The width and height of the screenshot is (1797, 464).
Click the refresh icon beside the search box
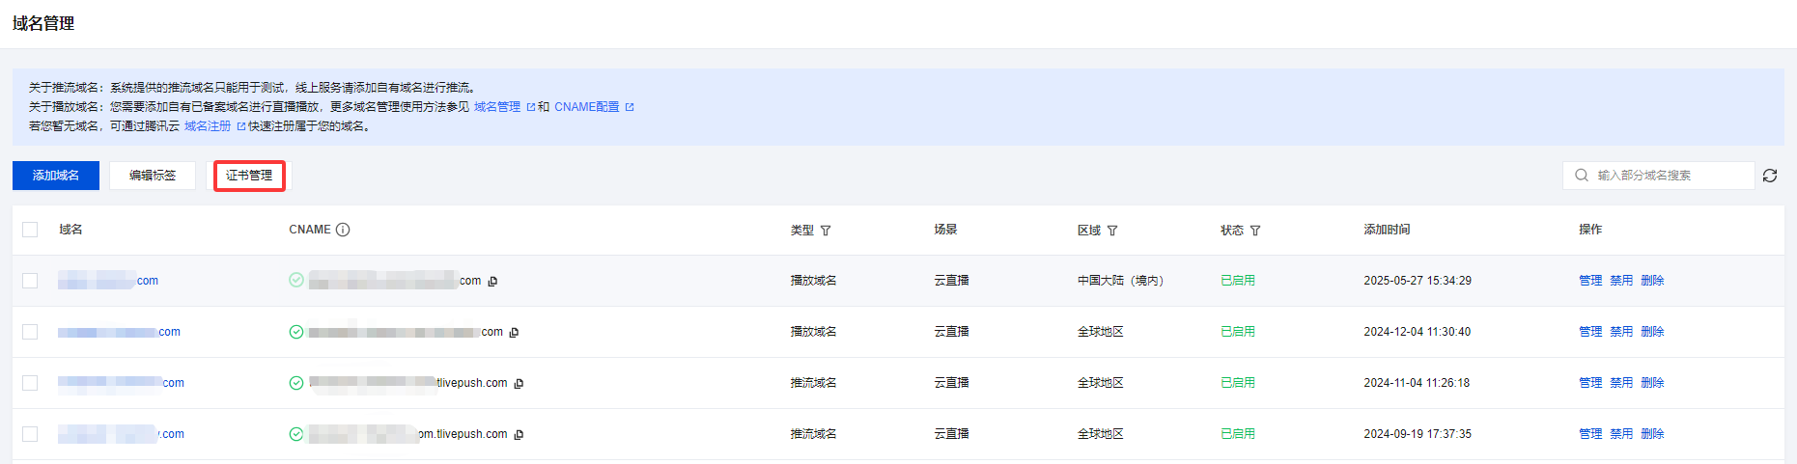click(x=1770, y=176)
